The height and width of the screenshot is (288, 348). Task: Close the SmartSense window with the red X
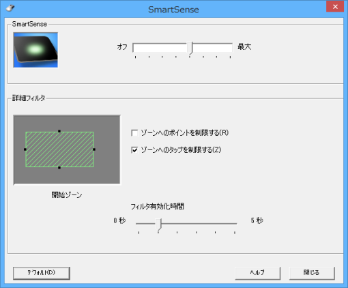(x=335, y=7)
